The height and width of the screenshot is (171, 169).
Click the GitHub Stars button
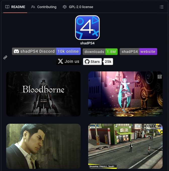click(x=92, y=62)
